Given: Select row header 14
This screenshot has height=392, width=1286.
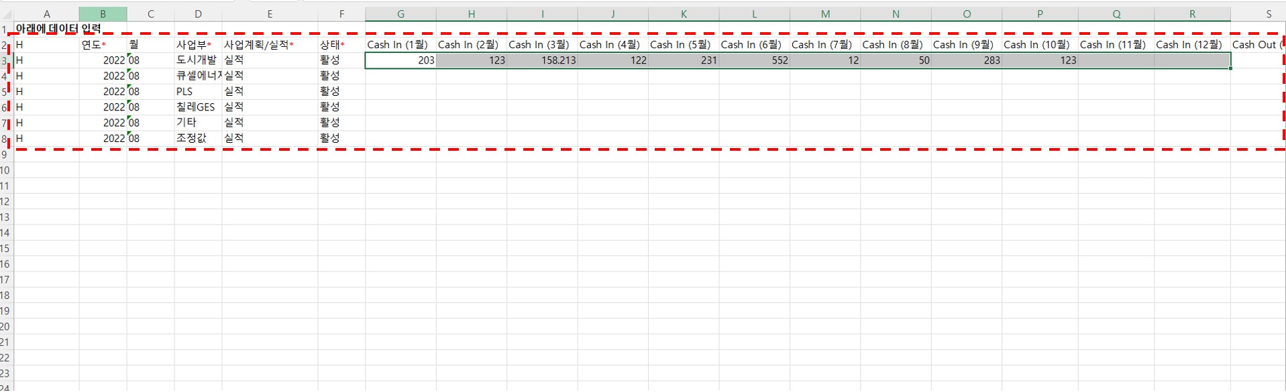Looking at the screenshot, I should pyautogui.click(x=5, y=233).
